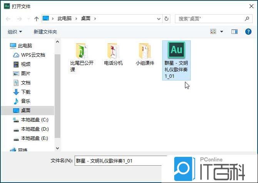Image resolution: width=258 pixels, height=183 pixels.
Task: Open 下载 folder in the sidebar
Action: [x=26, y=92]
